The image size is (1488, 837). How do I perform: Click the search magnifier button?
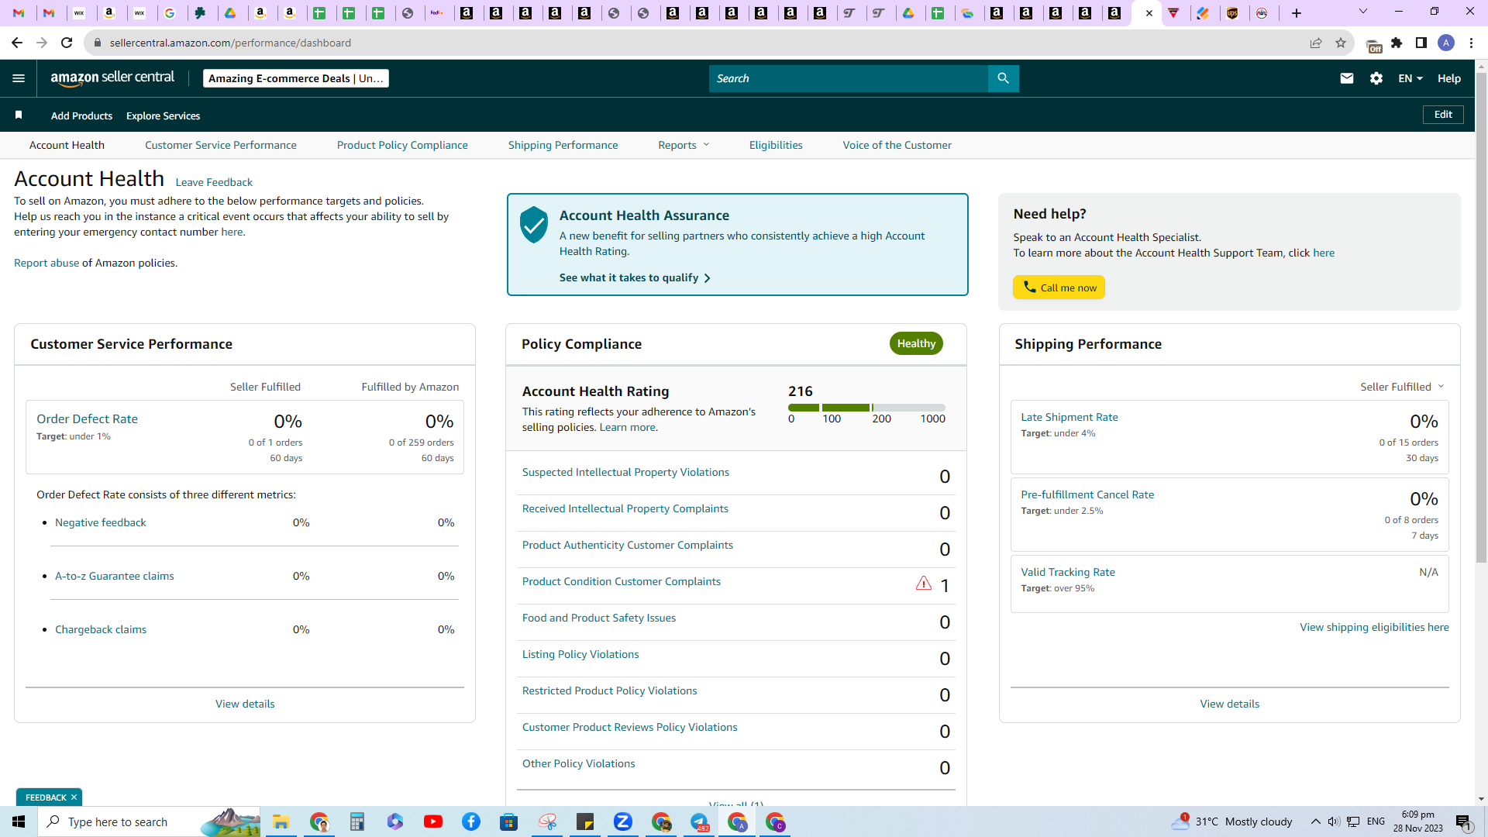pos(1003,78)
